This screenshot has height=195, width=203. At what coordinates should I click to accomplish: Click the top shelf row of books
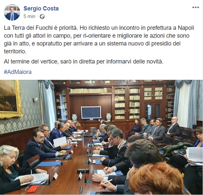coord(90,91)
